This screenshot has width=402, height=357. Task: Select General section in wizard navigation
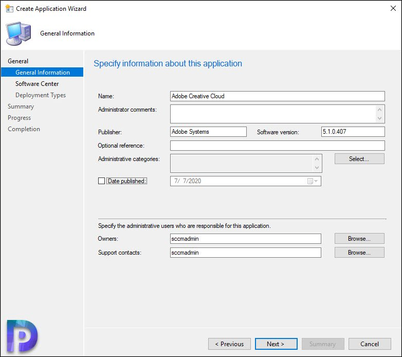[18, 61]
